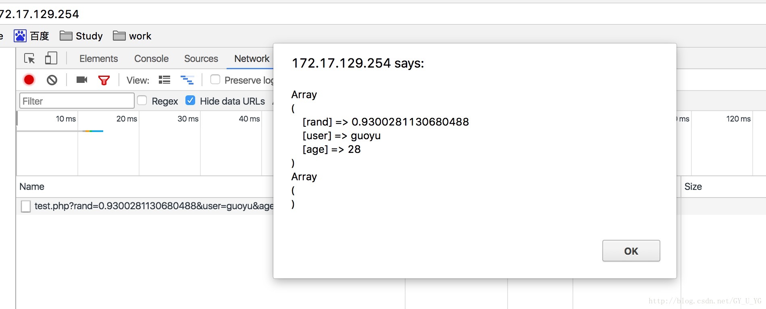
Task: Open the Baidu bookmark
Action: (31, 36)
